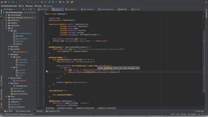Viewport: 208px width, 117px height.
Task: Expand the platforms folder
Action: point(6,20)
